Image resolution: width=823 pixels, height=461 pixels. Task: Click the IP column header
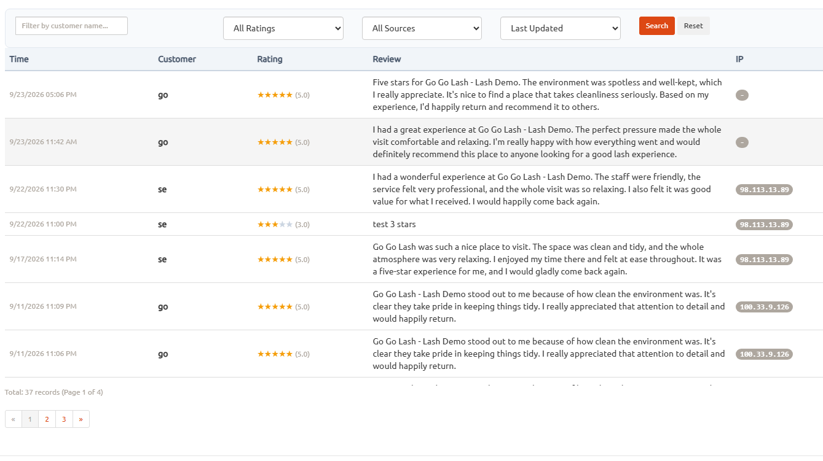pos(739,59)
